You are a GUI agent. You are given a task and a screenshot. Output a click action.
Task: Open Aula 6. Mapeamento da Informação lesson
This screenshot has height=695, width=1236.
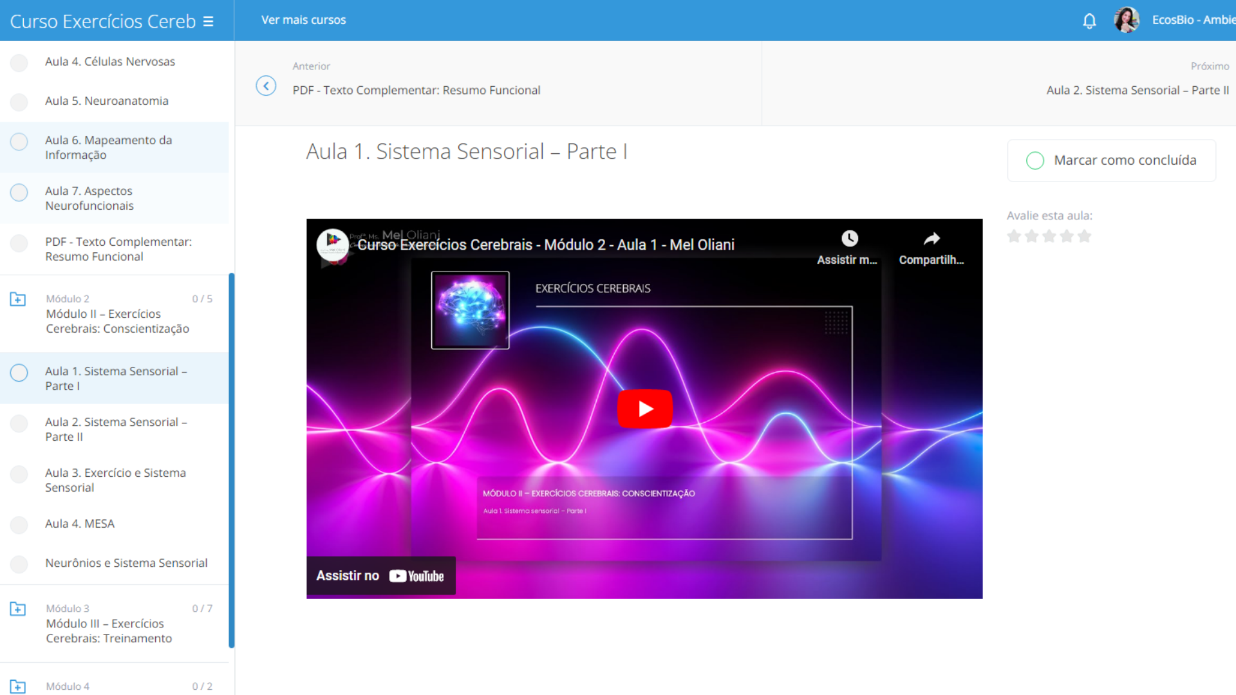tap(109, 147)
